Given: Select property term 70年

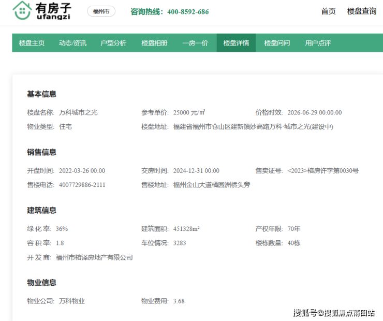Looking at the screenshot, I should [293, 229].
